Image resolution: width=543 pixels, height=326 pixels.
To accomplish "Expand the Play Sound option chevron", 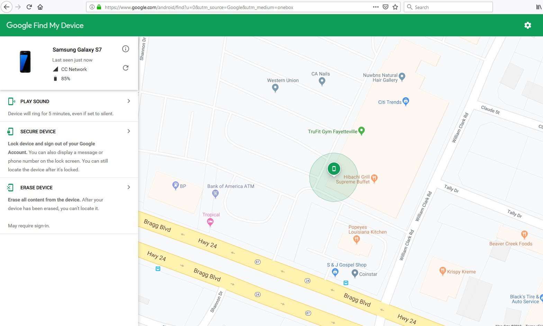I will click(129, 101).
